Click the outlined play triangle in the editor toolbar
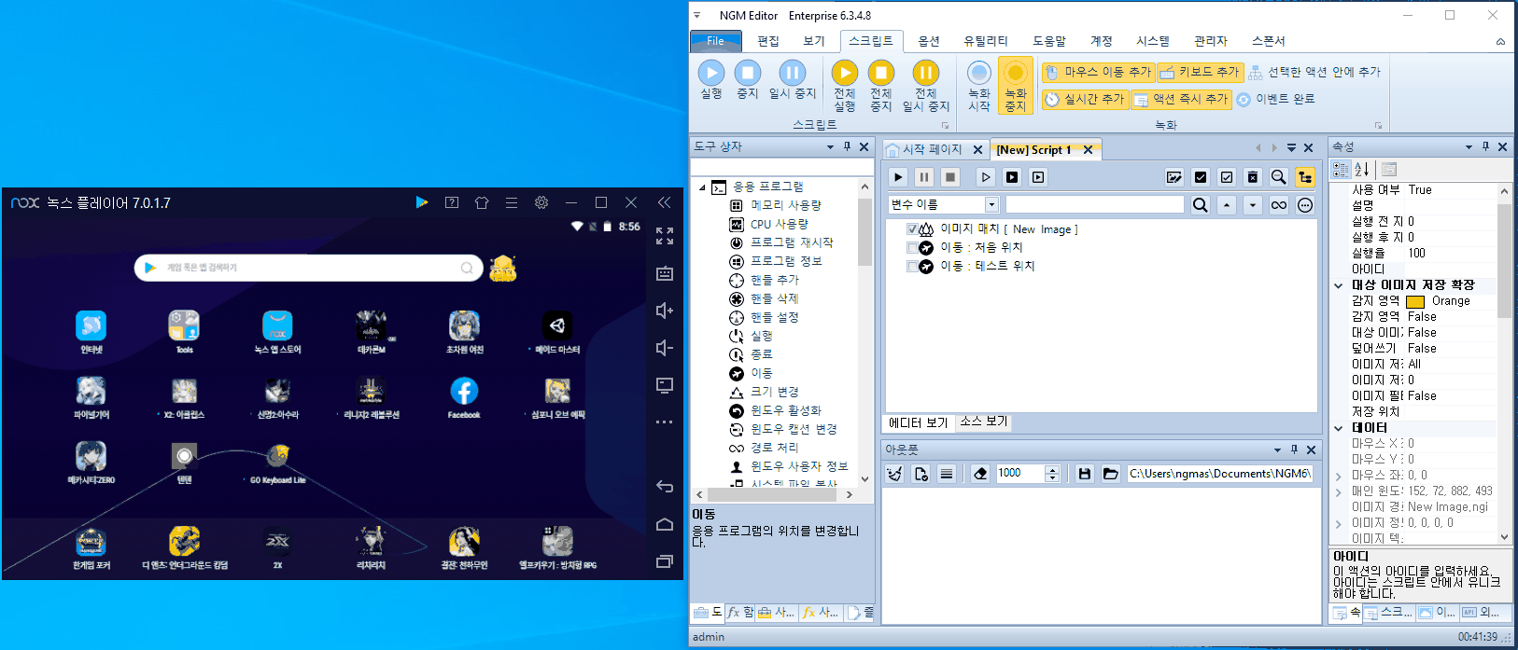 coord(986,177)
